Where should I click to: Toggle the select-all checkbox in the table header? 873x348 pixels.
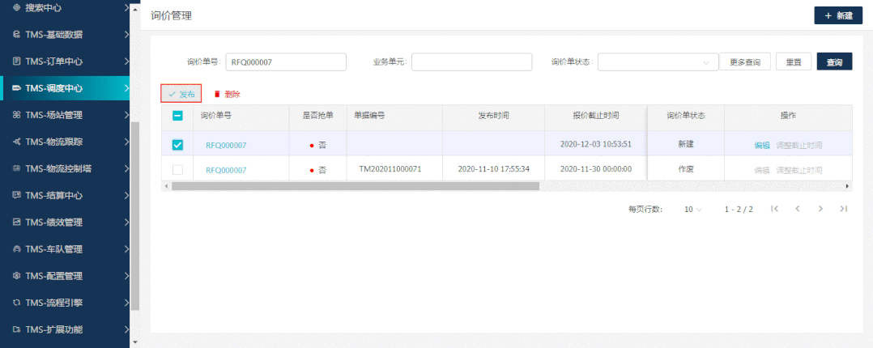coord(178,116)
